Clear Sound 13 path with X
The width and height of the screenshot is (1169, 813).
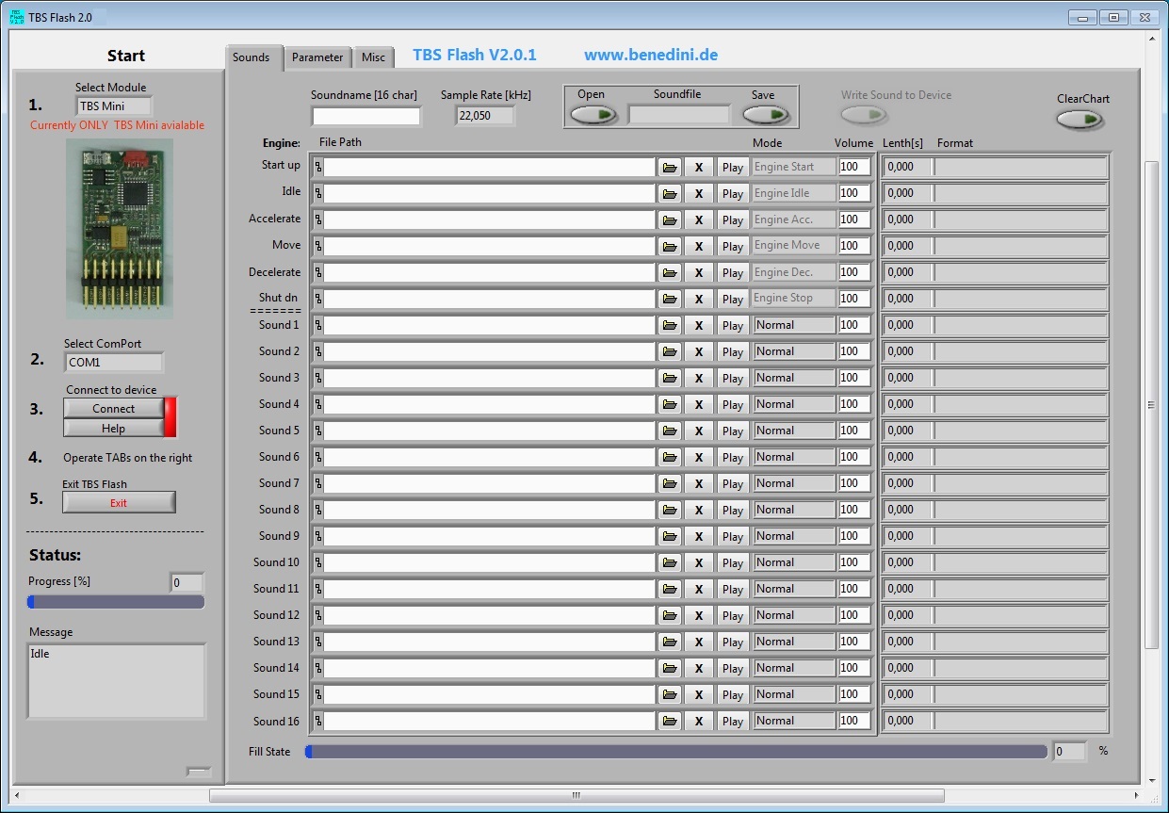699,642
